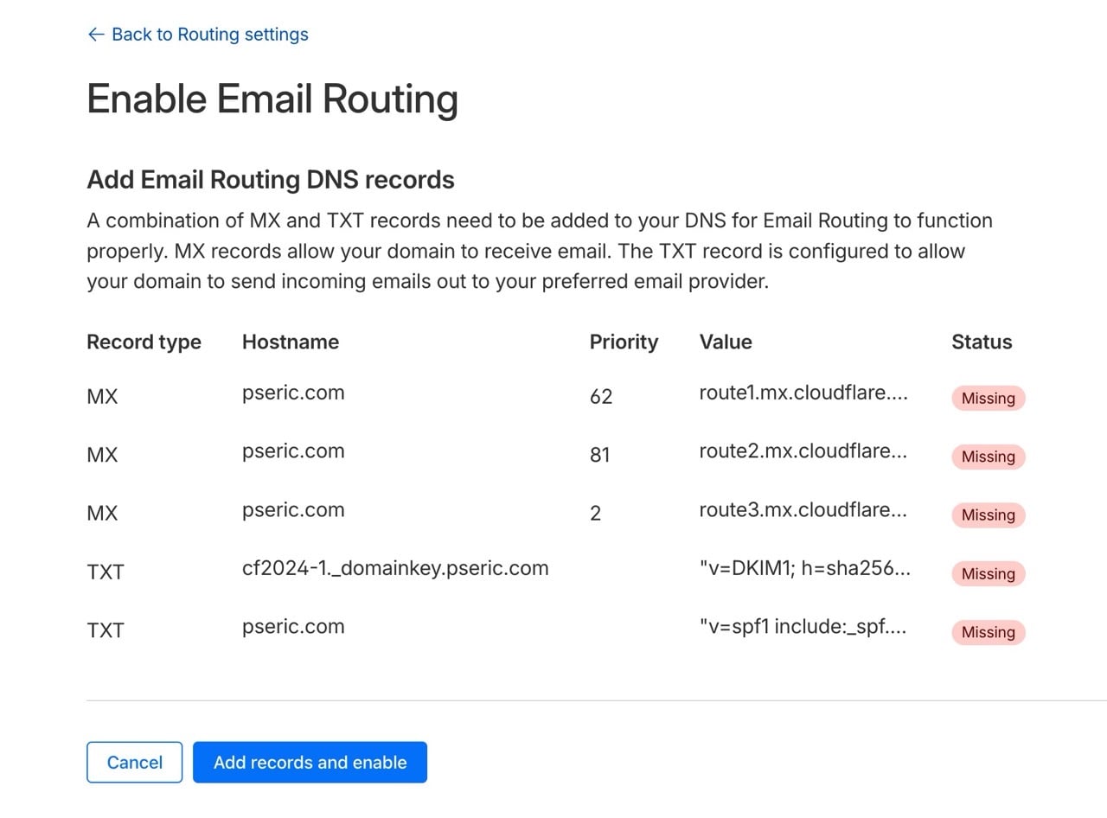Image resolution: width=1107 pixels, height=818 pixels.
Task: Click the Missing badge for MX priority 62
Action: click(x=987, y=399)
